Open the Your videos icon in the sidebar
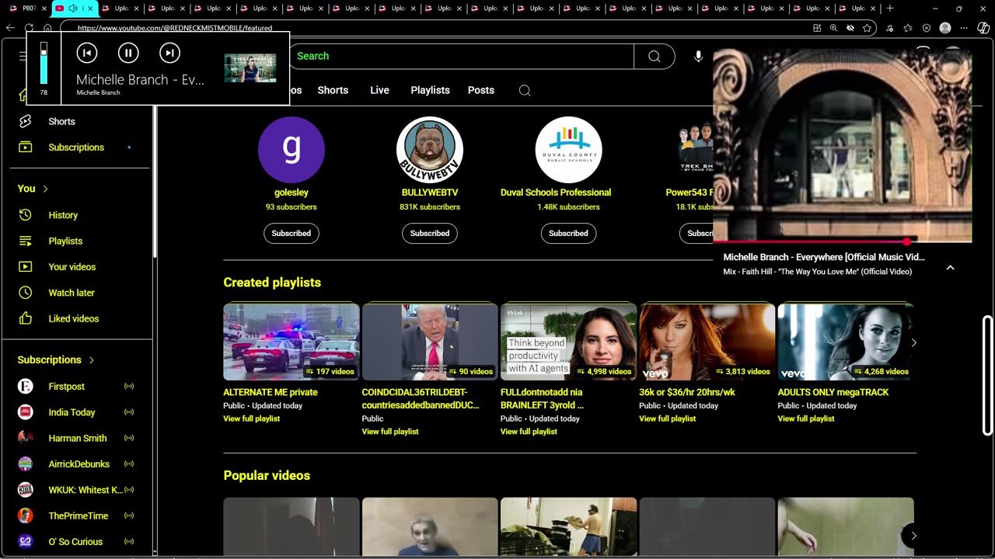 click(x=26, y=266)
